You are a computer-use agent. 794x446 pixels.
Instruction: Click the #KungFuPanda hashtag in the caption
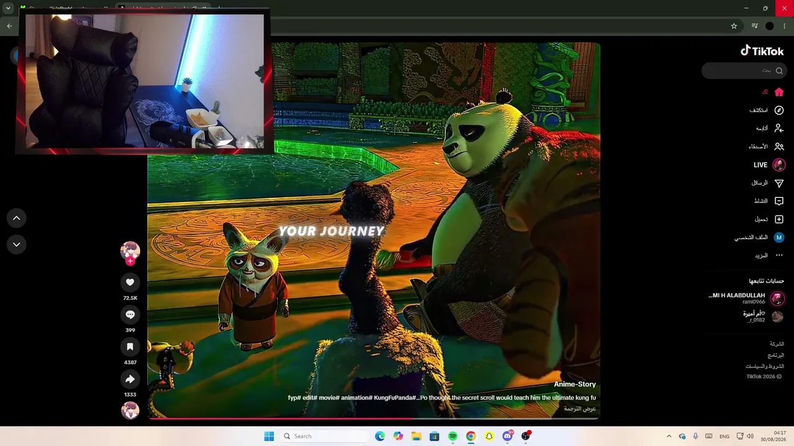click(x=395, y=398)
